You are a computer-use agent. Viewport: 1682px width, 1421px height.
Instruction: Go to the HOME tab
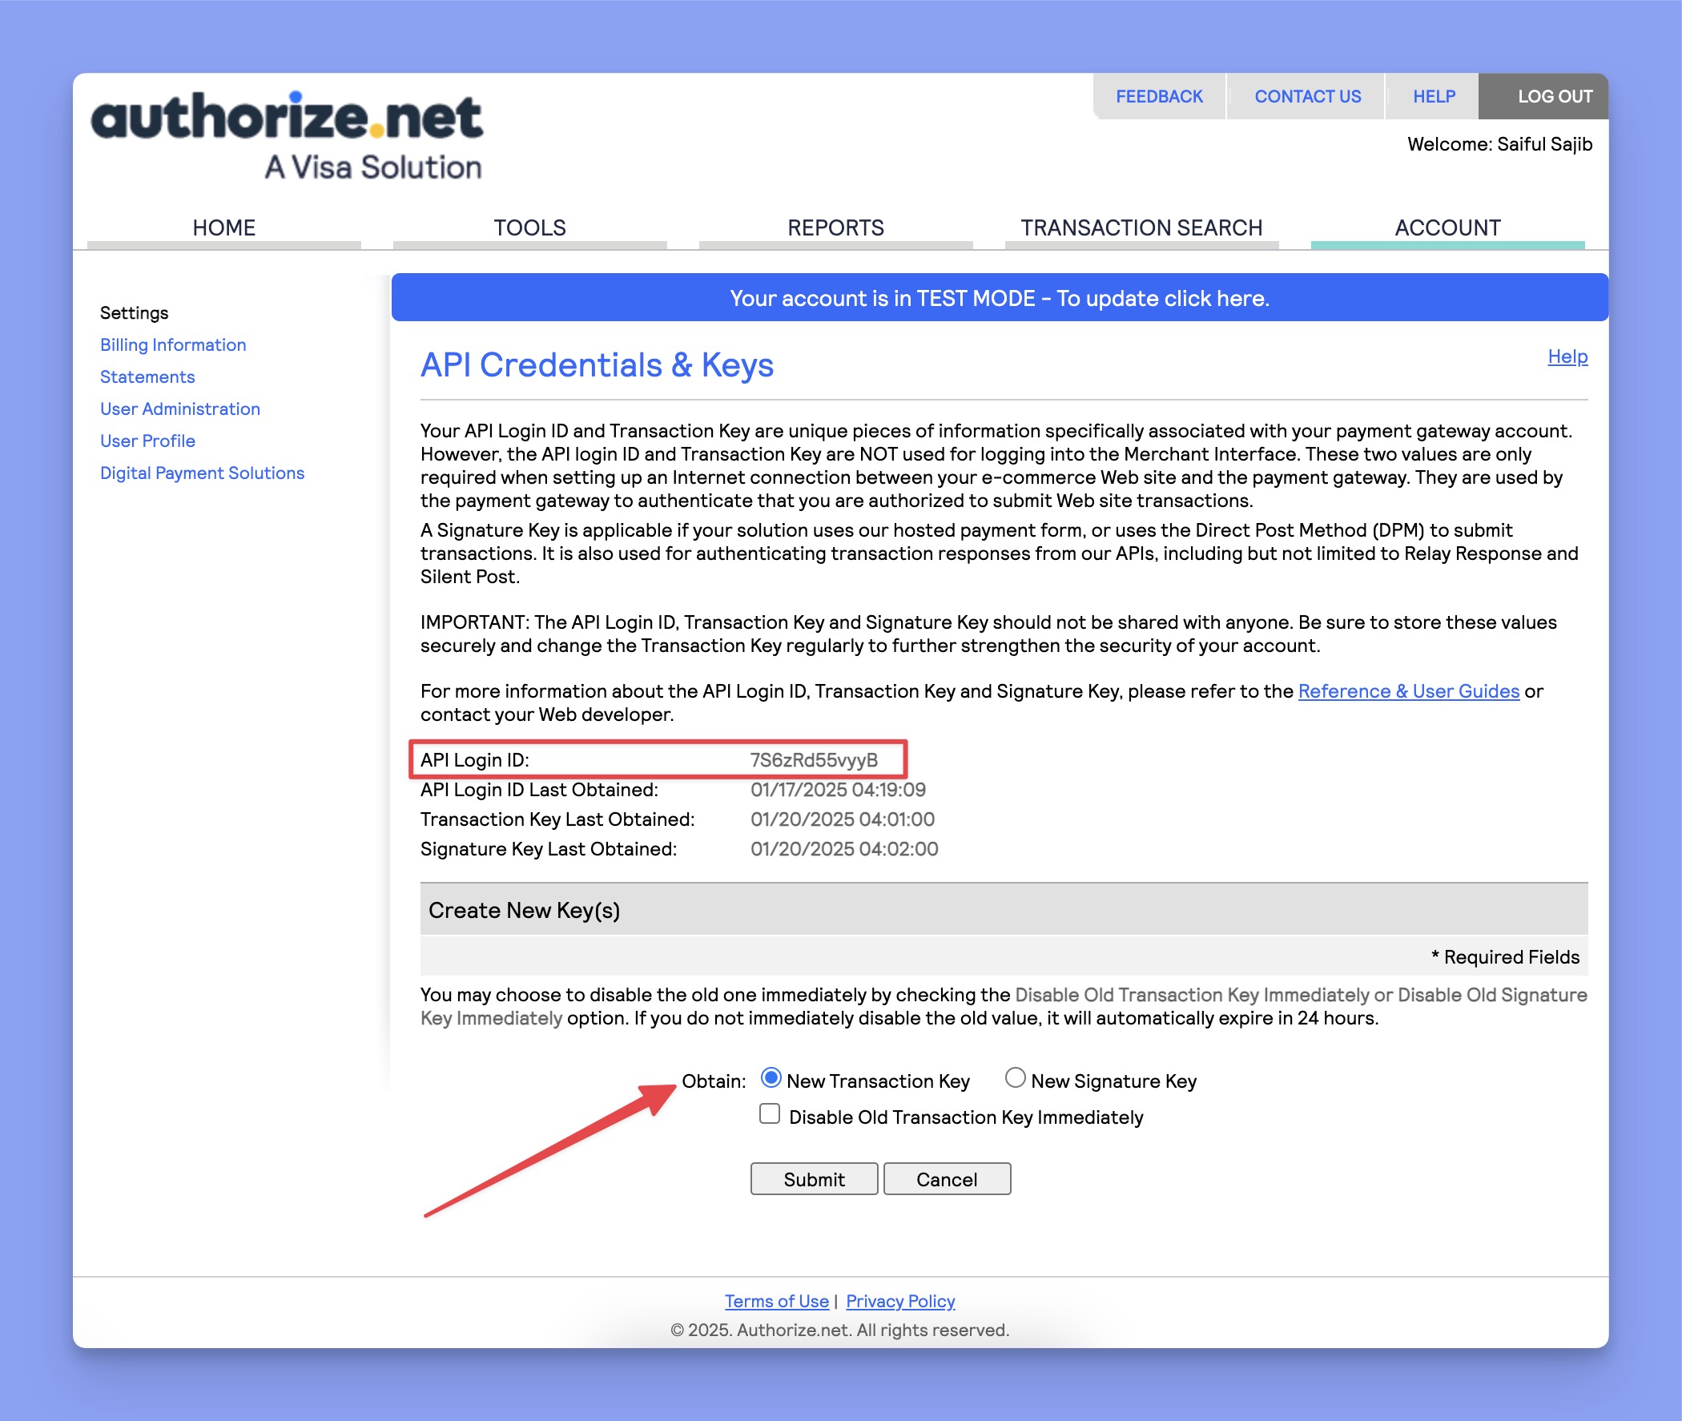tap(224, 228)
